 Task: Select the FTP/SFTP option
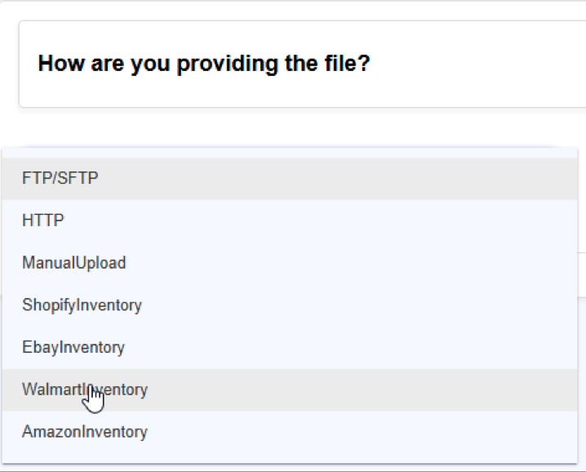[x=290, y=178]
